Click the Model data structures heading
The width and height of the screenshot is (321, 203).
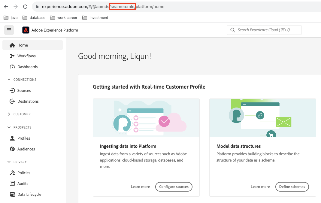click(x=238, y=146)
